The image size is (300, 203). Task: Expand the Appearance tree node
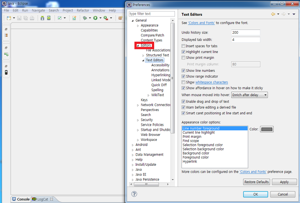click(138, 26)
